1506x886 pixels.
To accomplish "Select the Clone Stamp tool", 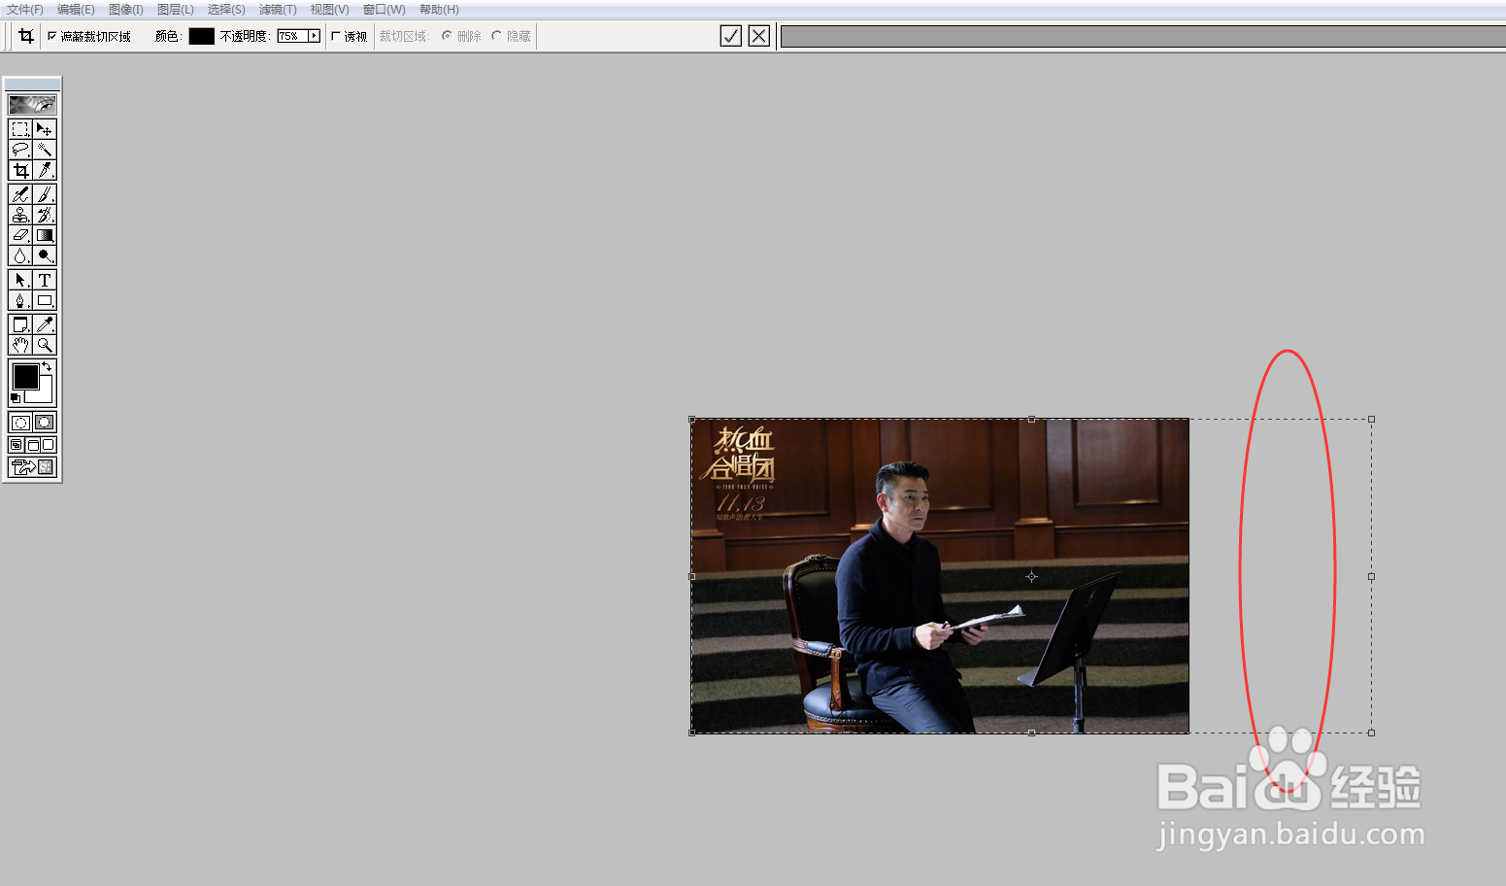I will click(x=20, y=215).
